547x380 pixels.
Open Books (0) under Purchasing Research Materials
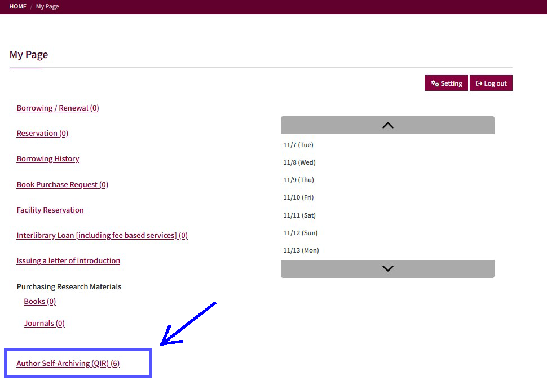click(x=40, y=301)
